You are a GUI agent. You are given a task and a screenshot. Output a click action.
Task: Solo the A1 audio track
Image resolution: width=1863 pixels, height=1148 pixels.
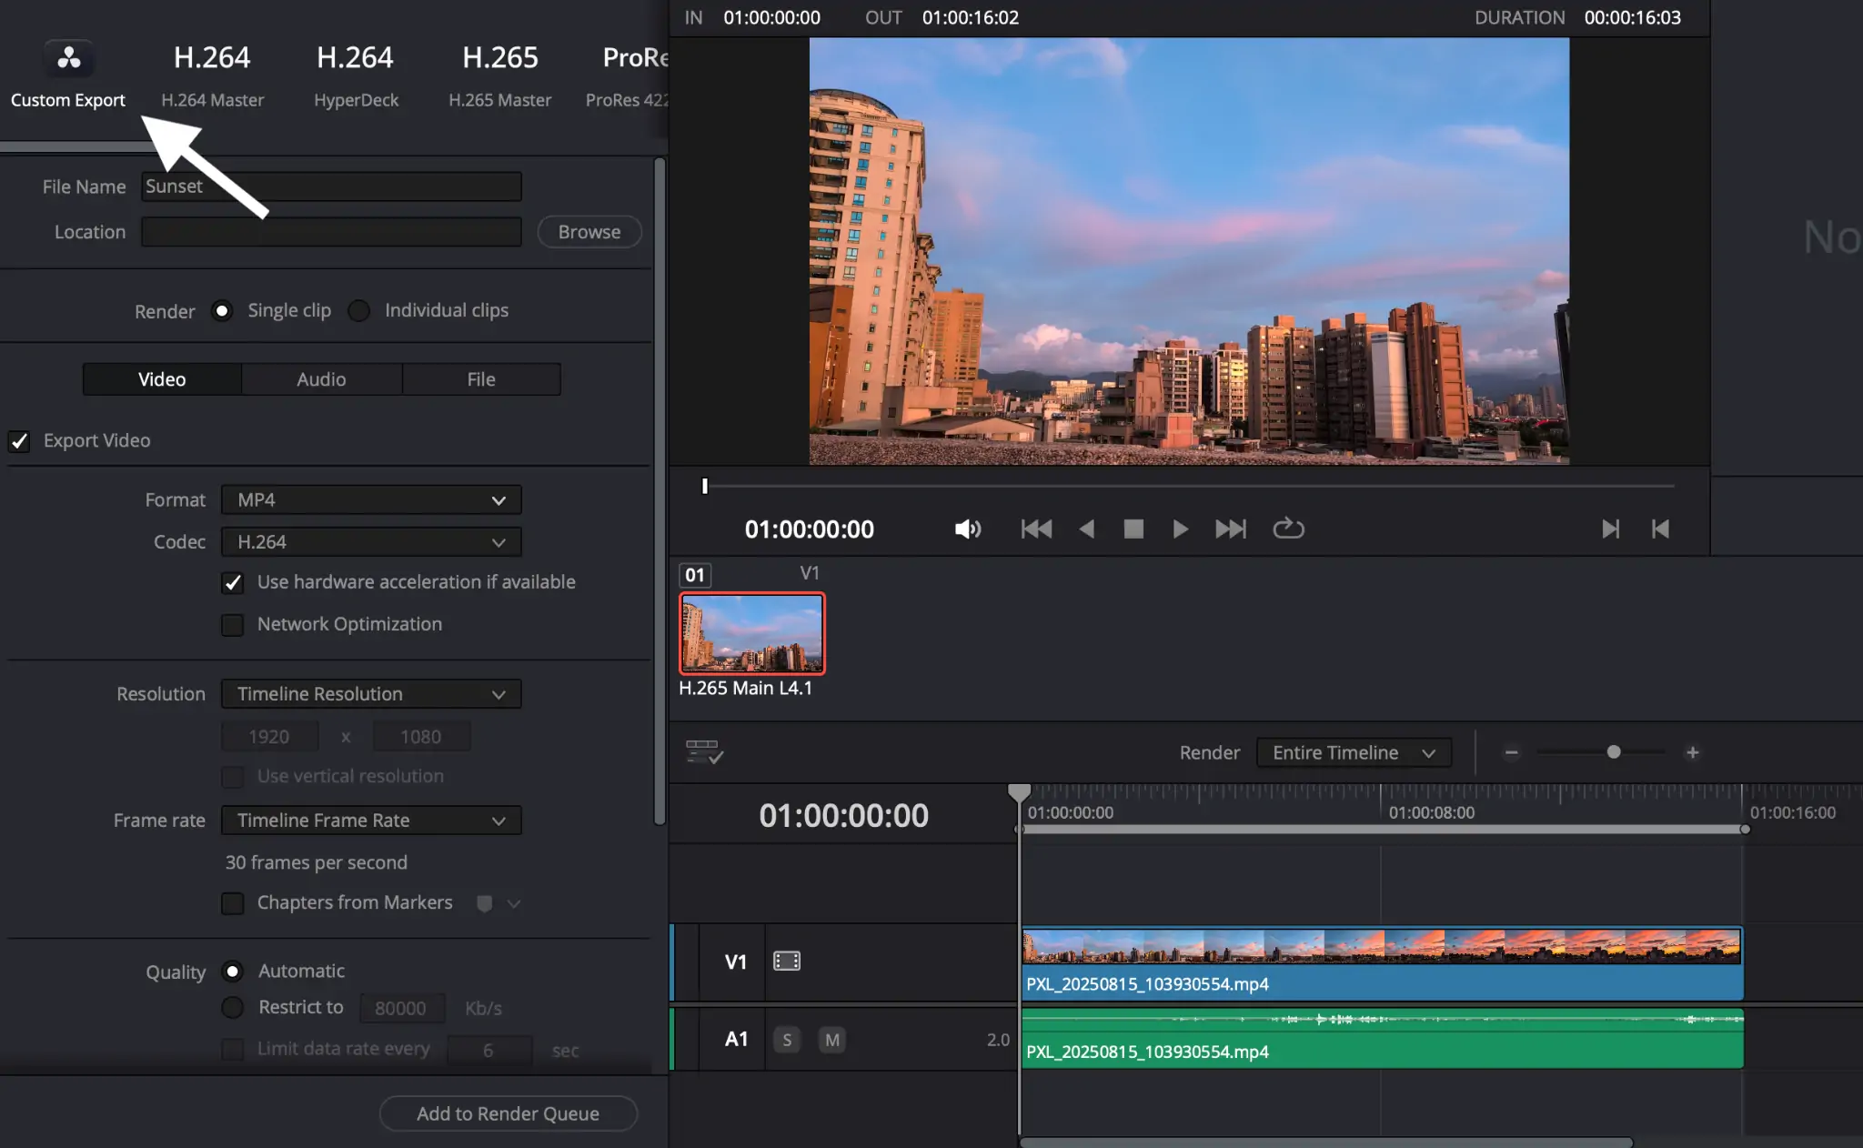point(787,1040)
